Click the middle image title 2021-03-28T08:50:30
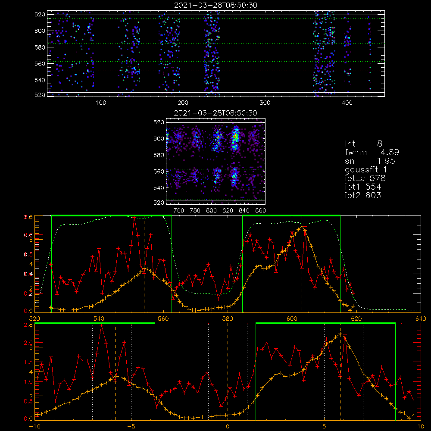 (x=216, y=113)
